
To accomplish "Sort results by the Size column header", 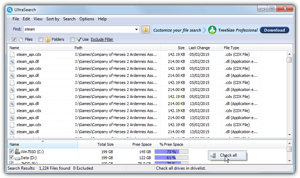I will [173, 48].
